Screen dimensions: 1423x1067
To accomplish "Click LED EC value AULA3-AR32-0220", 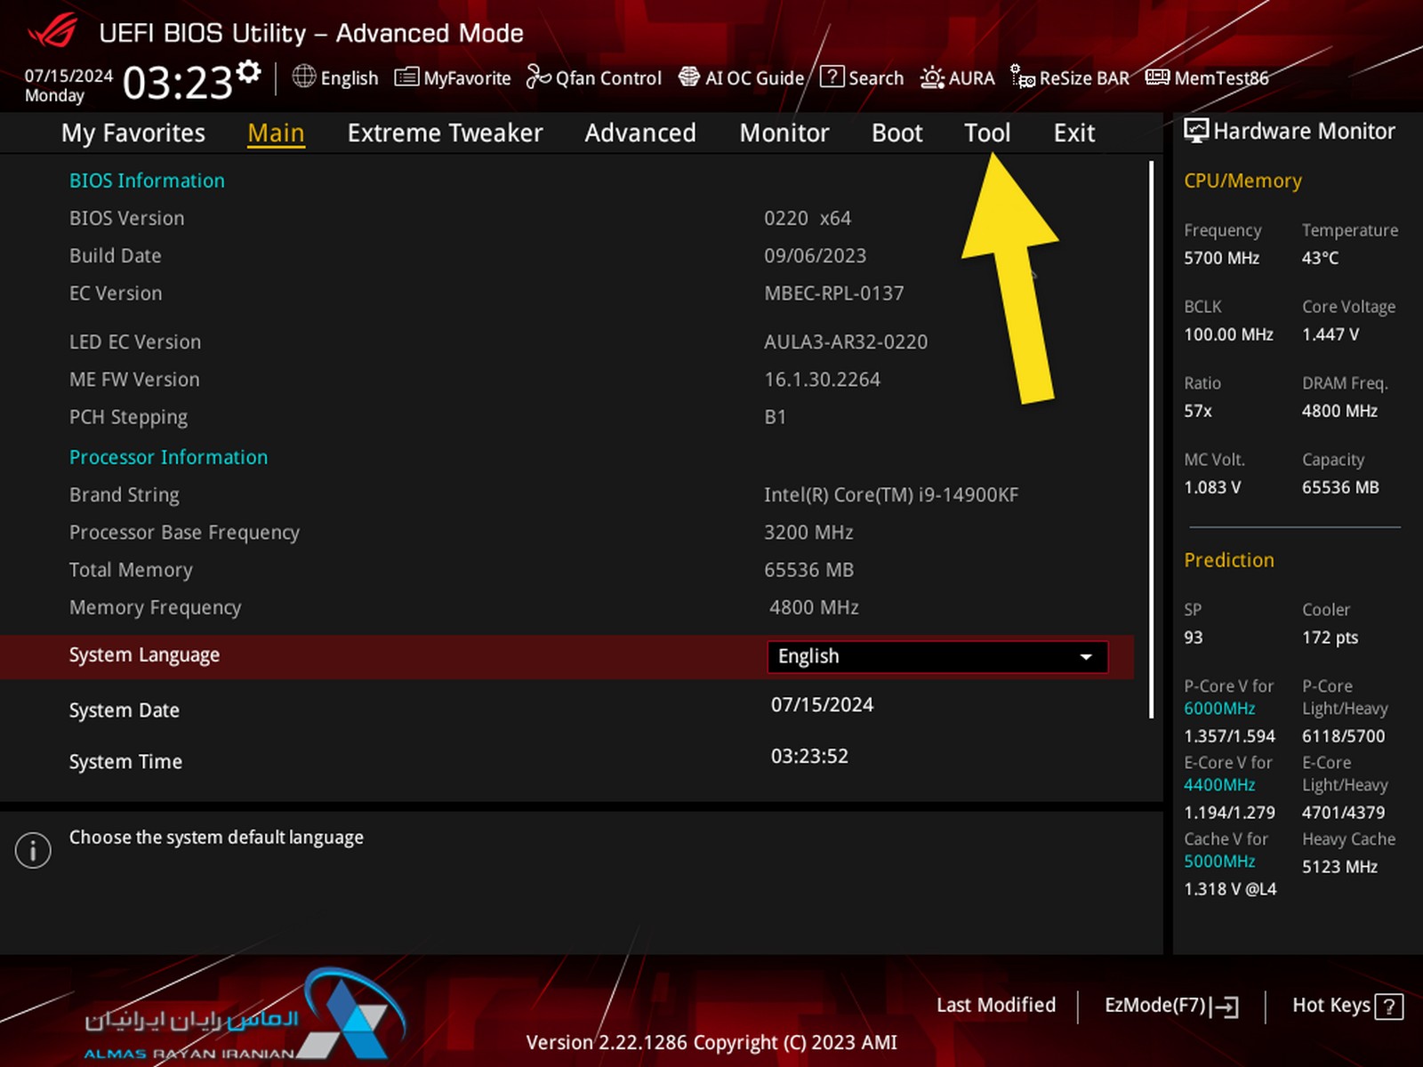I will pos(846,342).
